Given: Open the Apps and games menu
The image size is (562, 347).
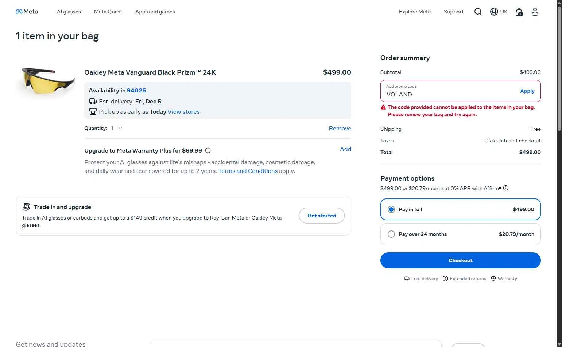Looking at the screenshot, I should (155, 12).
